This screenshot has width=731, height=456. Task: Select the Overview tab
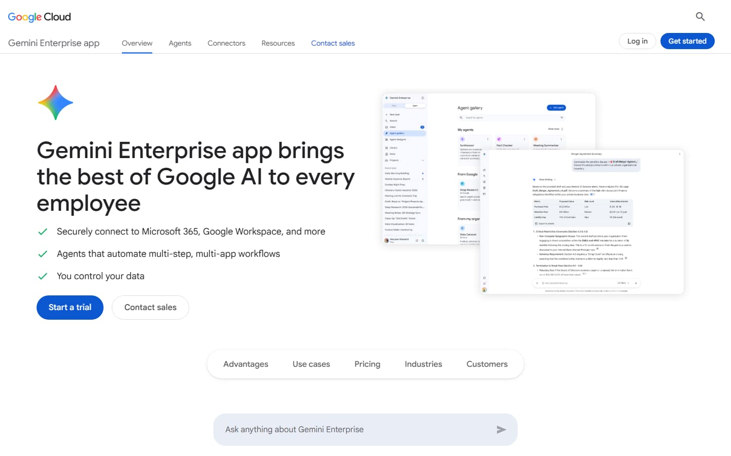point(137,43)
